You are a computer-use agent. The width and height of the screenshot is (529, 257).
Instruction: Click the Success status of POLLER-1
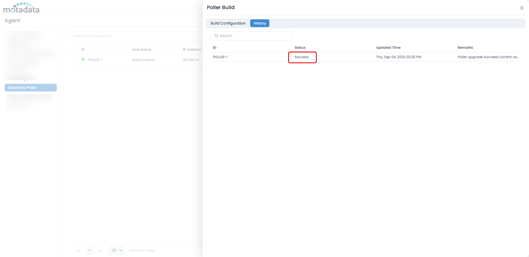click(302, 57)
